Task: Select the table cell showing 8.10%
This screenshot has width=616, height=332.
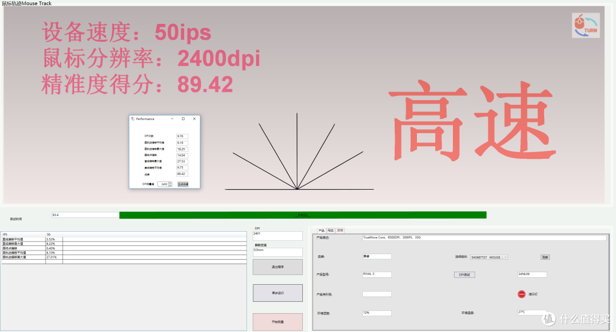Action: tap(54, 253)
